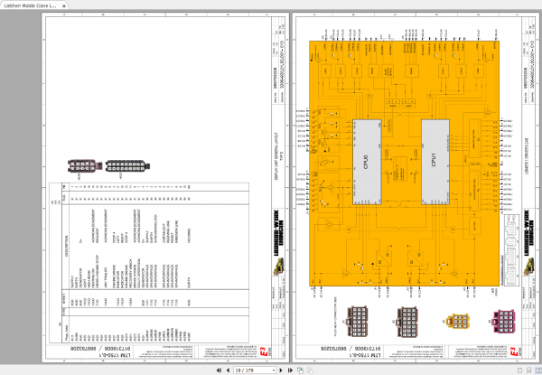Toggle two-page side-by-side view
The width and height of the screenshot is (542, 375).
(x=537, y=370)
